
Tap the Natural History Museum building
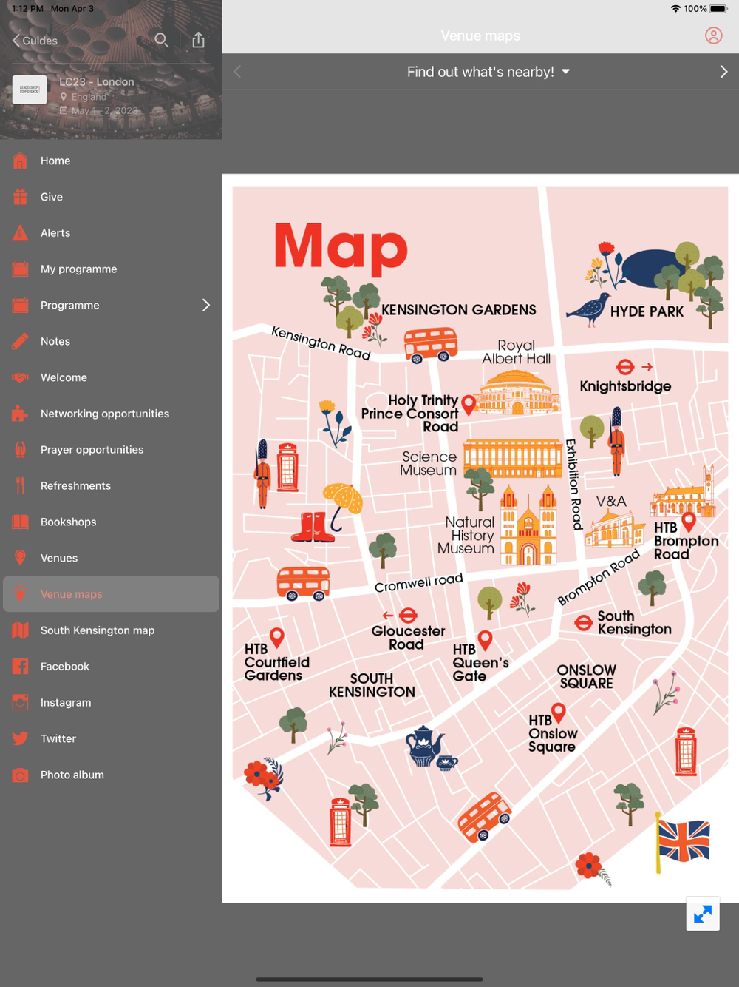[x=528, y=525]
